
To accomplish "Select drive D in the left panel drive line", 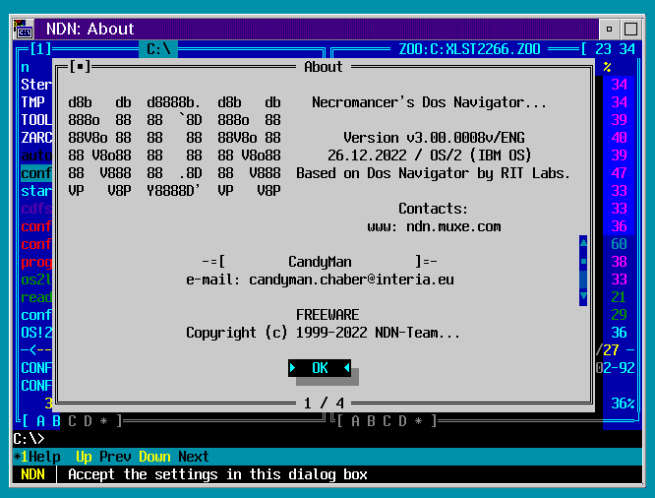I will coord(89,420).
